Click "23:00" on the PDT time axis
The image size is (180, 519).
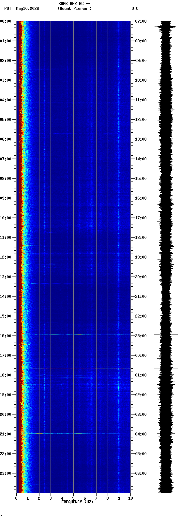click(6, 473)
